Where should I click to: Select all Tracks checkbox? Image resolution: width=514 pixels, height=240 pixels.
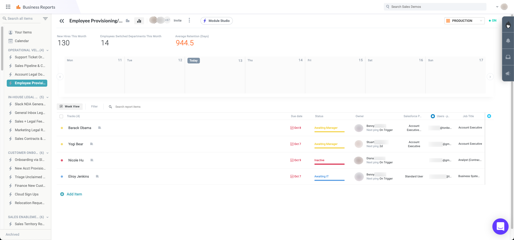coord(61,116)
